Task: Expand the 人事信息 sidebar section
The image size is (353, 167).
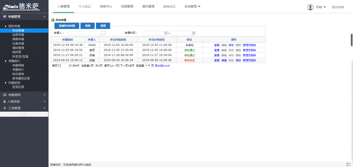Action: [44, 101]
